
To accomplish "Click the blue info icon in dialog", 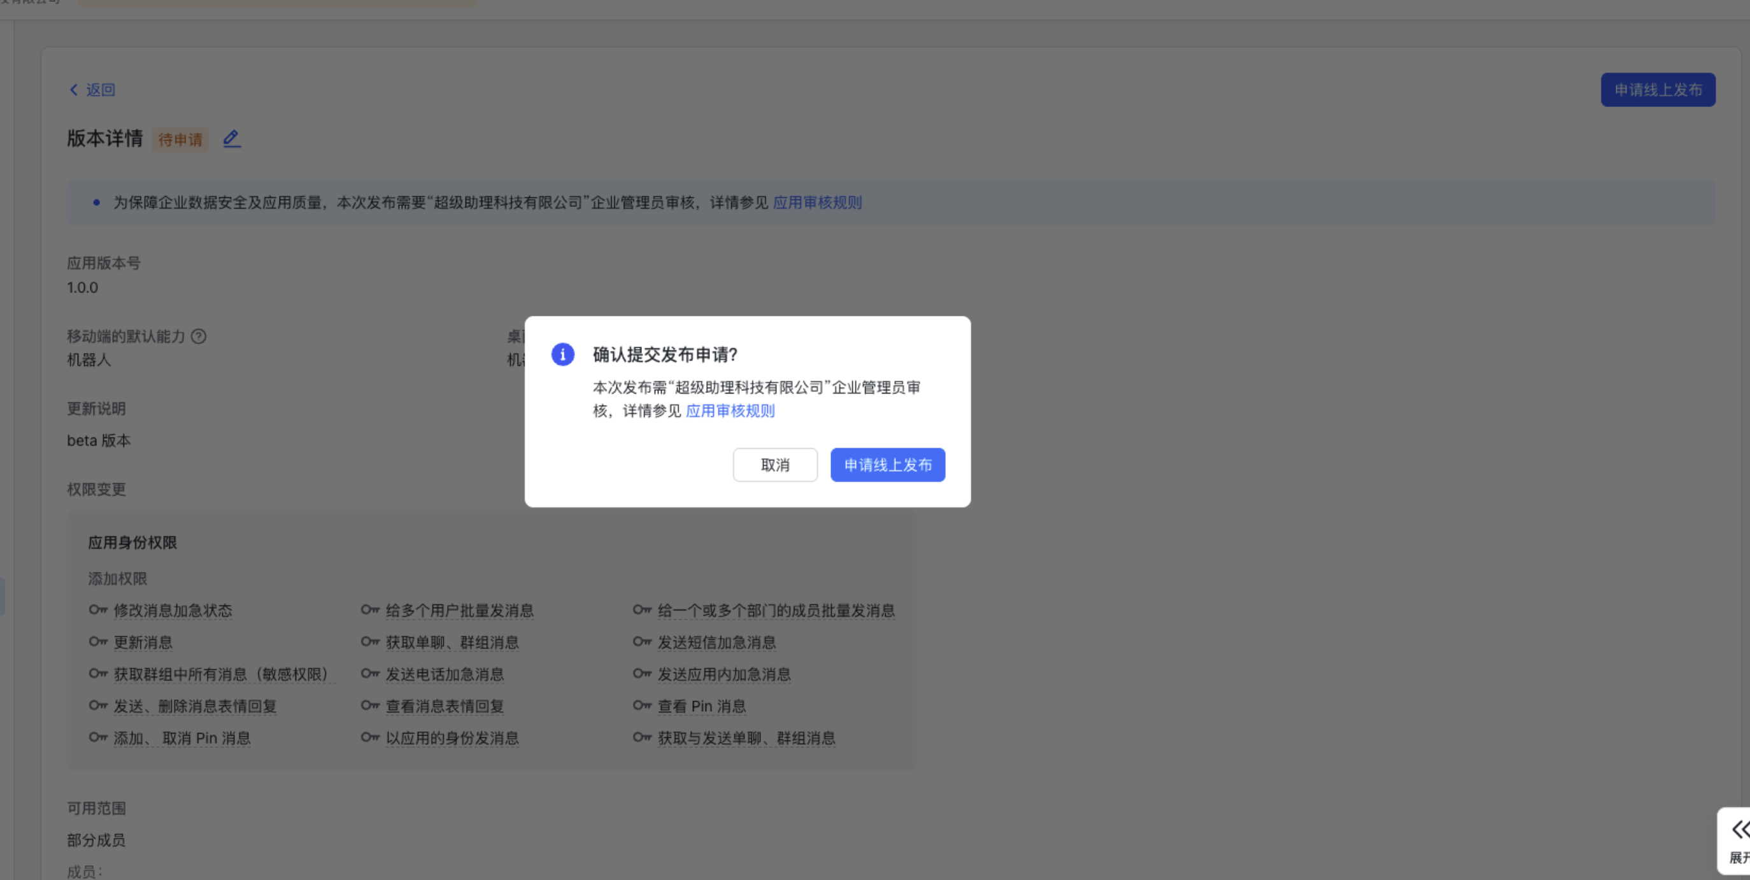I will (562, 354).
